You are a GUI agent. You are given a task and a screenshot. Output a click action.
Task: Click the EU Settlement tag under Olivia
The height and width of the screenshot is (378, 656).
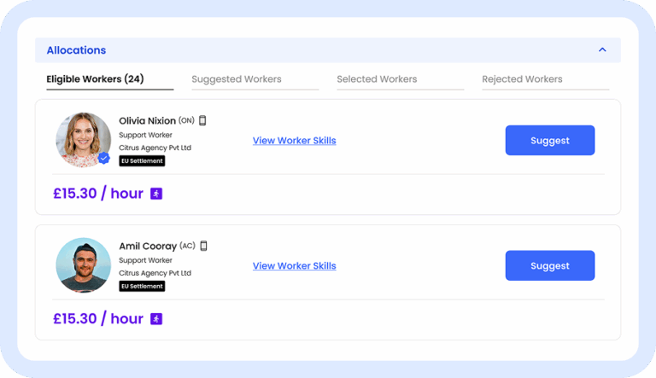pyautogui.click(x=142, y=161)
